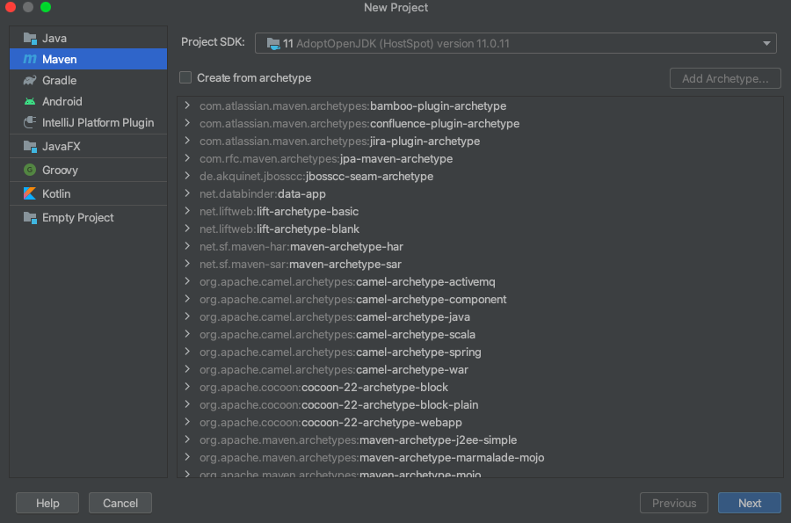Expand camel-archetype-war entry
791x523 pixels.
click(187, 369)
